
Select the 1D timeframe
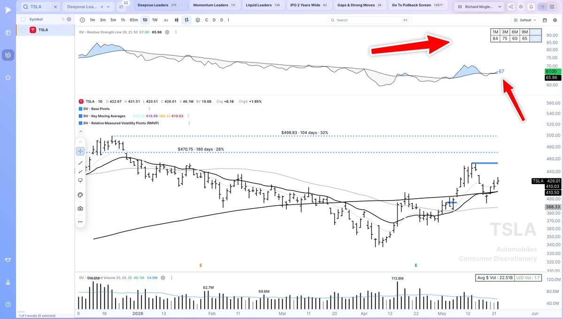[145, 20]
